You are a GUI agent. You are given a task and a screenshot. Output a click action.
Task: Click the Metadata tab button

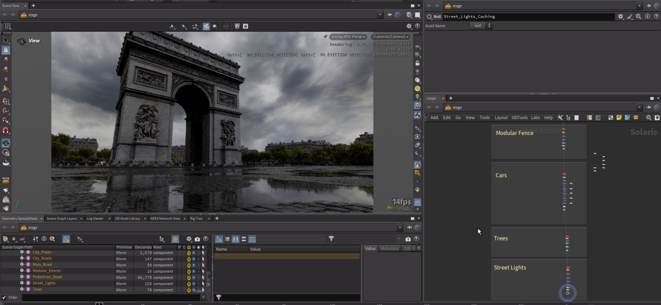coord(389,249)
